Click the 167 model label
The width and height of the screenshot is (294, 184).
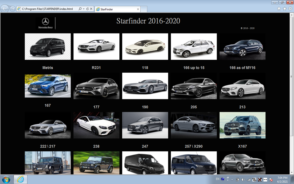tap(48, 105)
